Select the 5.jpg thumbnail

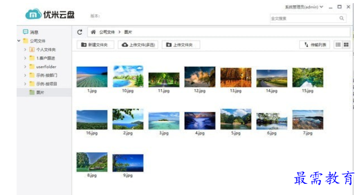coord(236,119)
